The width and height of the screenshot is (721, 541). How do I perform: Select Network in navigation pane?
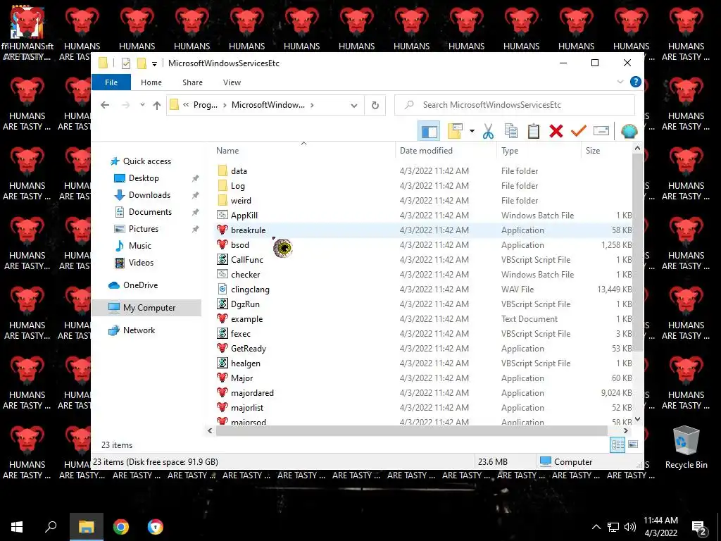(139, 330)
